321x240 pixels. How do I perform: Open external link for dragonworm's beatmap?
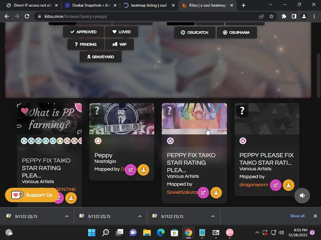276,185
